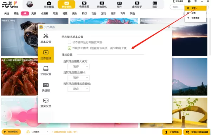211x135 pixels.
Task: Enable 动态壁纸运行时播放声音 checkbox
Action: (x=69, y=42)
